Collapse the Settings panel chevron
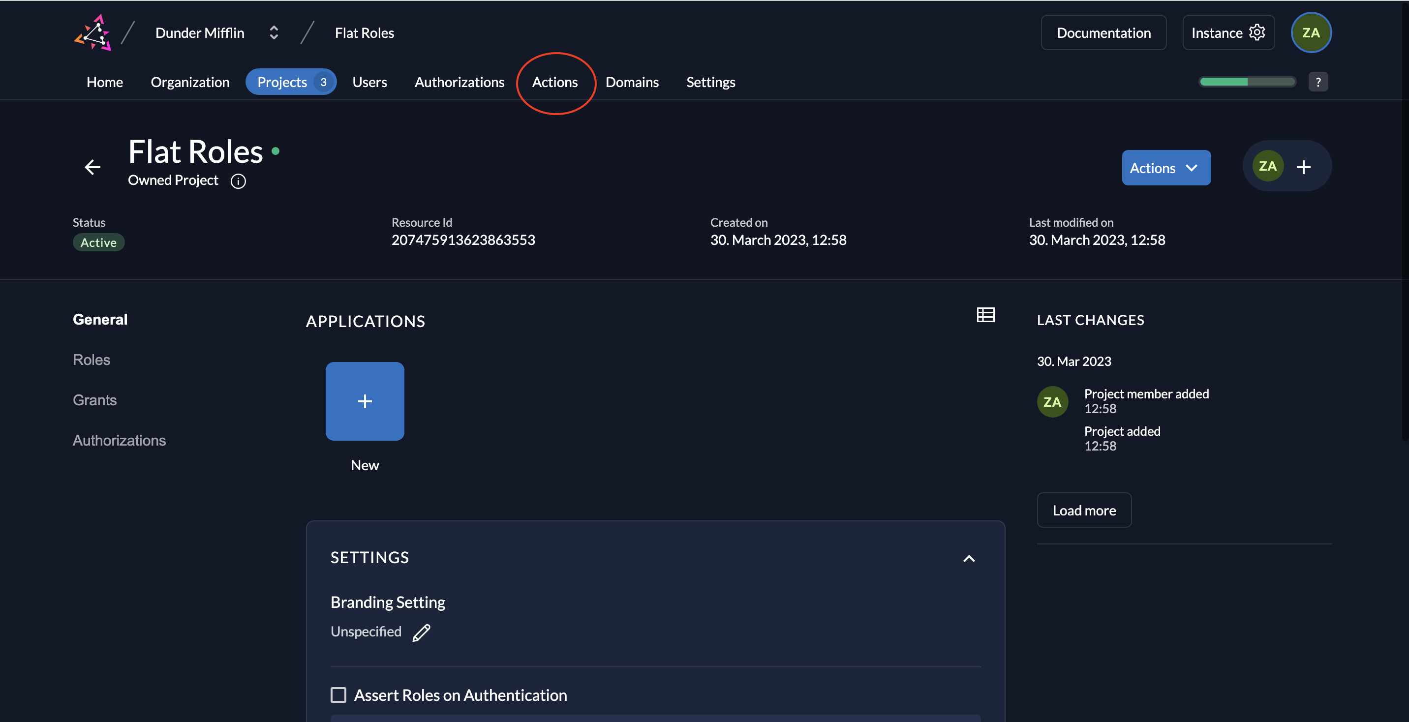Screen dimensions: 1409x722 969,558
